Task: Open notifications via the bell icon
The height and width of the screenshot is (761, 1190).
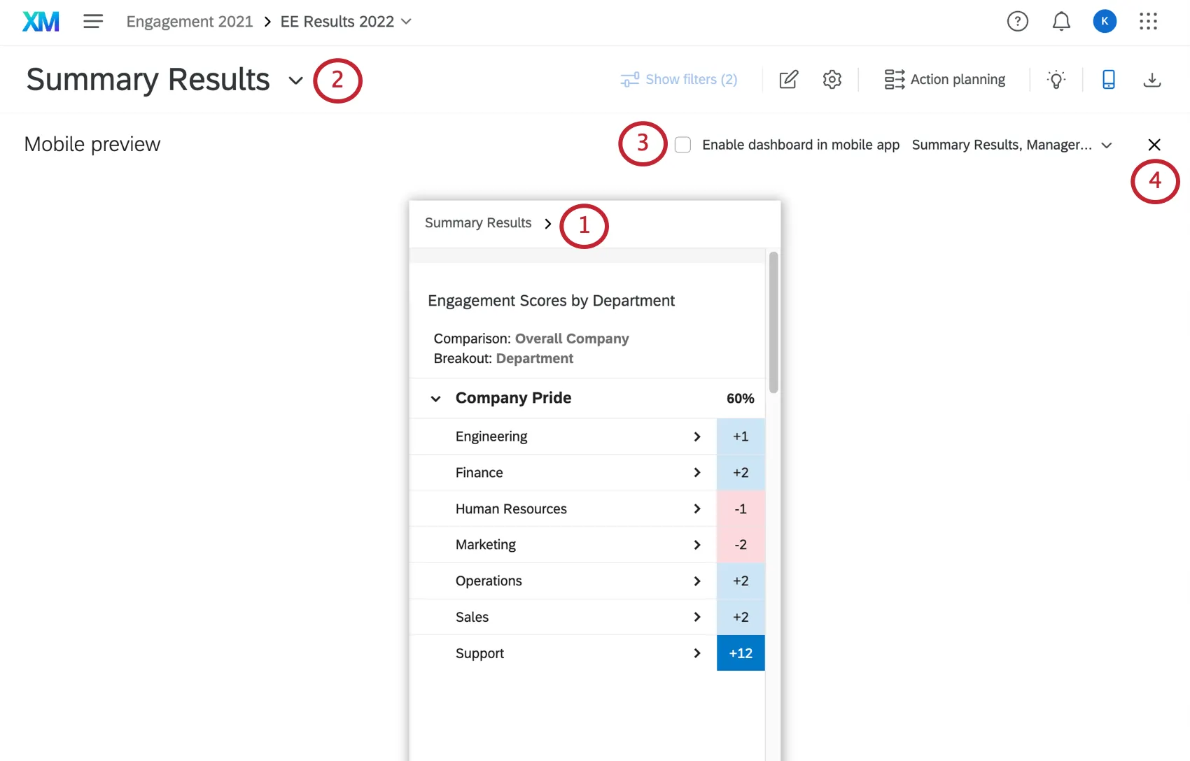Action: pyautogui.click(x=1061, y=21)
